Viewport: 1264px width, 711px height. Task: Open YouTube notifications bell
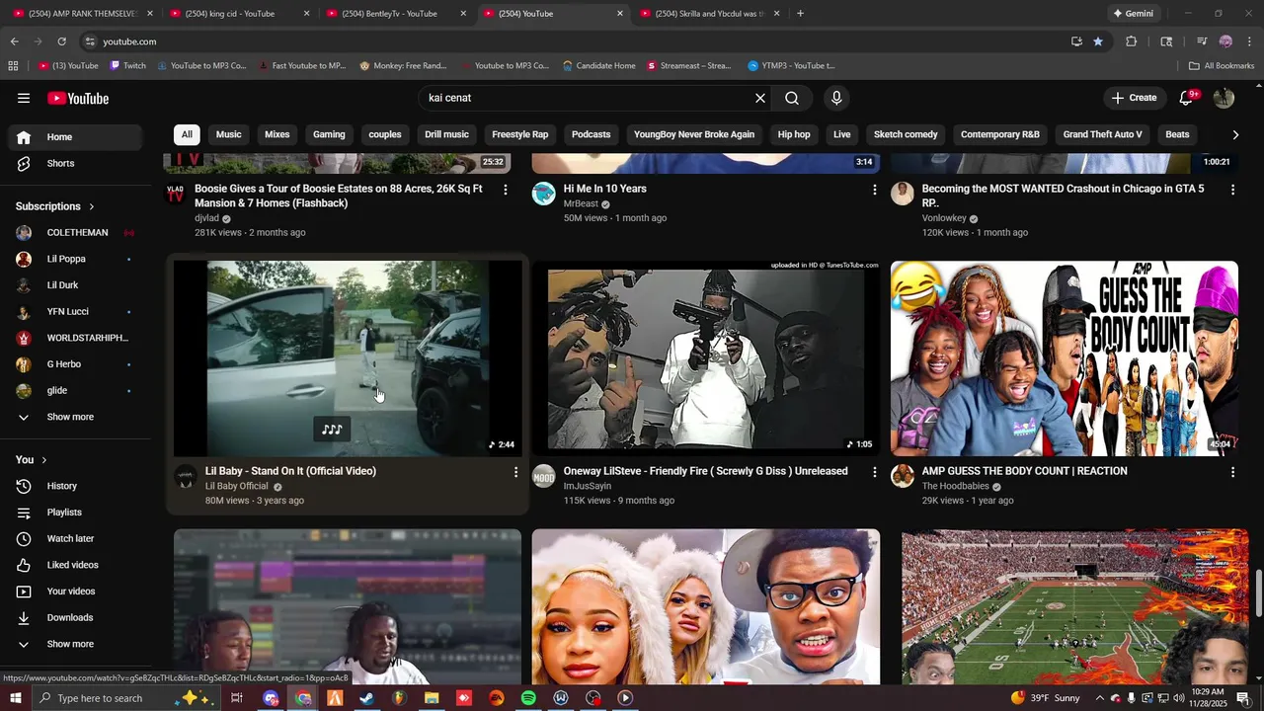point(1186,98)
